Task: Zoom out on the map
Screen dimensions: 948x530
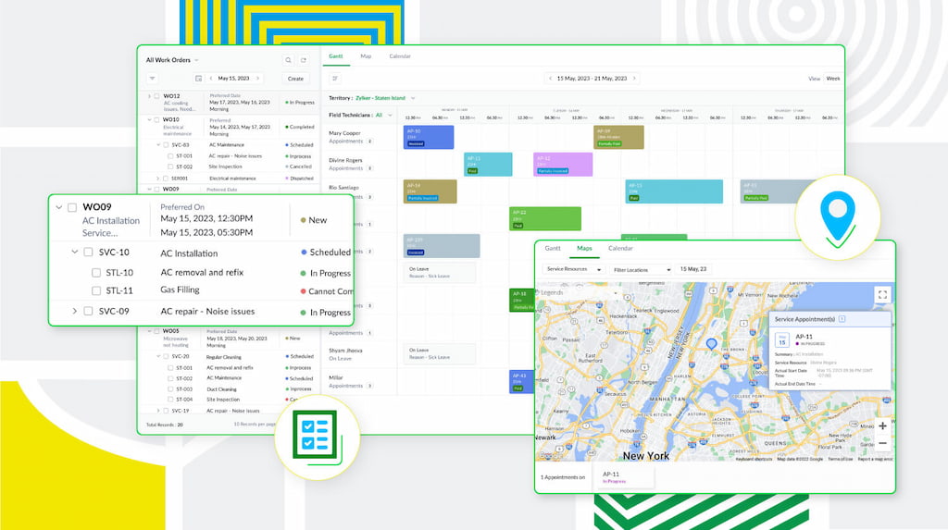Action: (882, 443)
